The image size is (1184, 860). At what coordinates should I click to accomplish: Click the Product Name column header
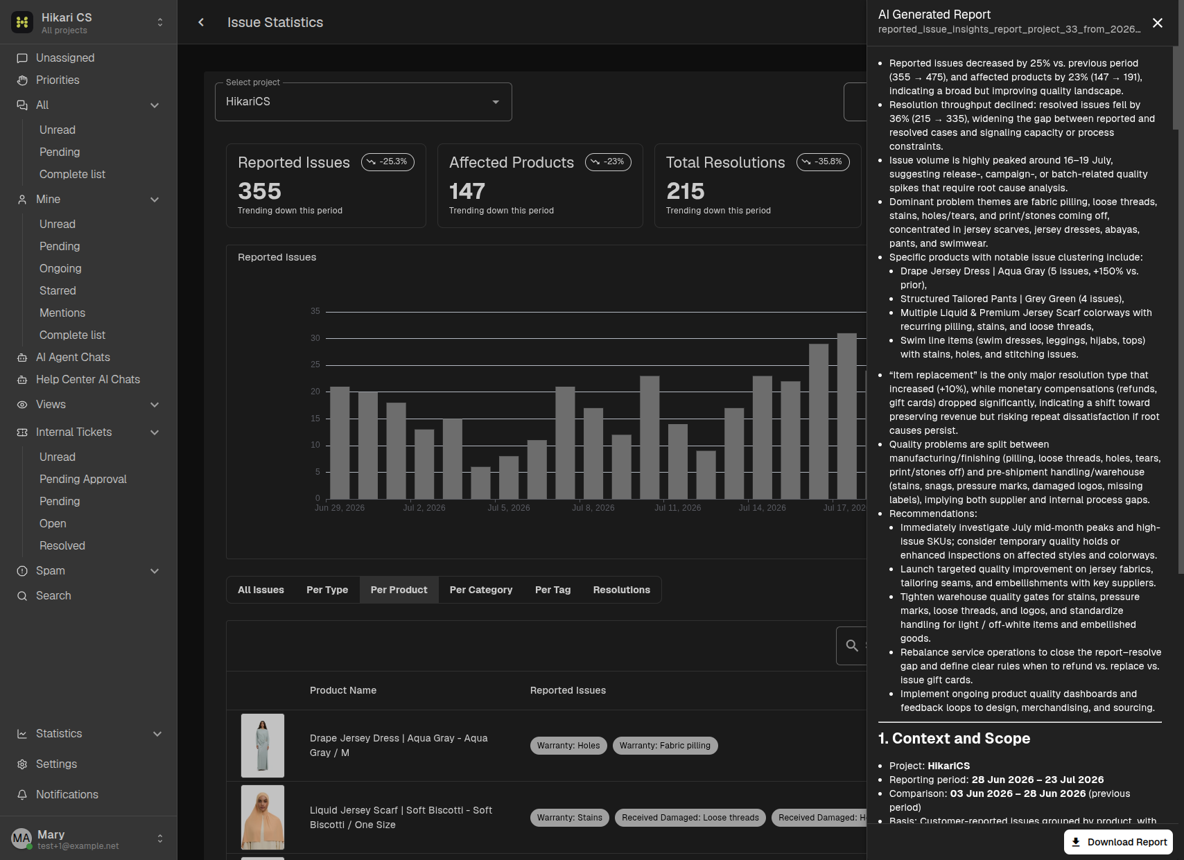(343, 690)
